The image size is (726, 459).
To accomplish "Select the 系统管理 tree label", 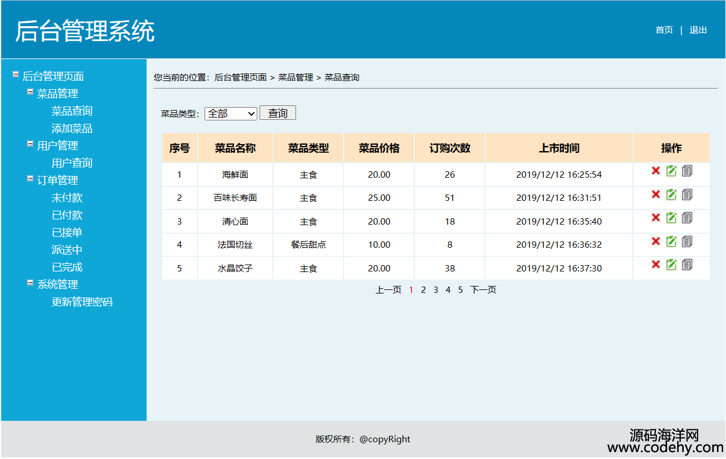I will click(x=57, y=285).
